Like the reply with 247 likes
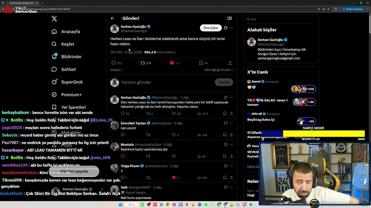Image resolution: width=371 pixels, height=208 pixels. click(177, 114)
